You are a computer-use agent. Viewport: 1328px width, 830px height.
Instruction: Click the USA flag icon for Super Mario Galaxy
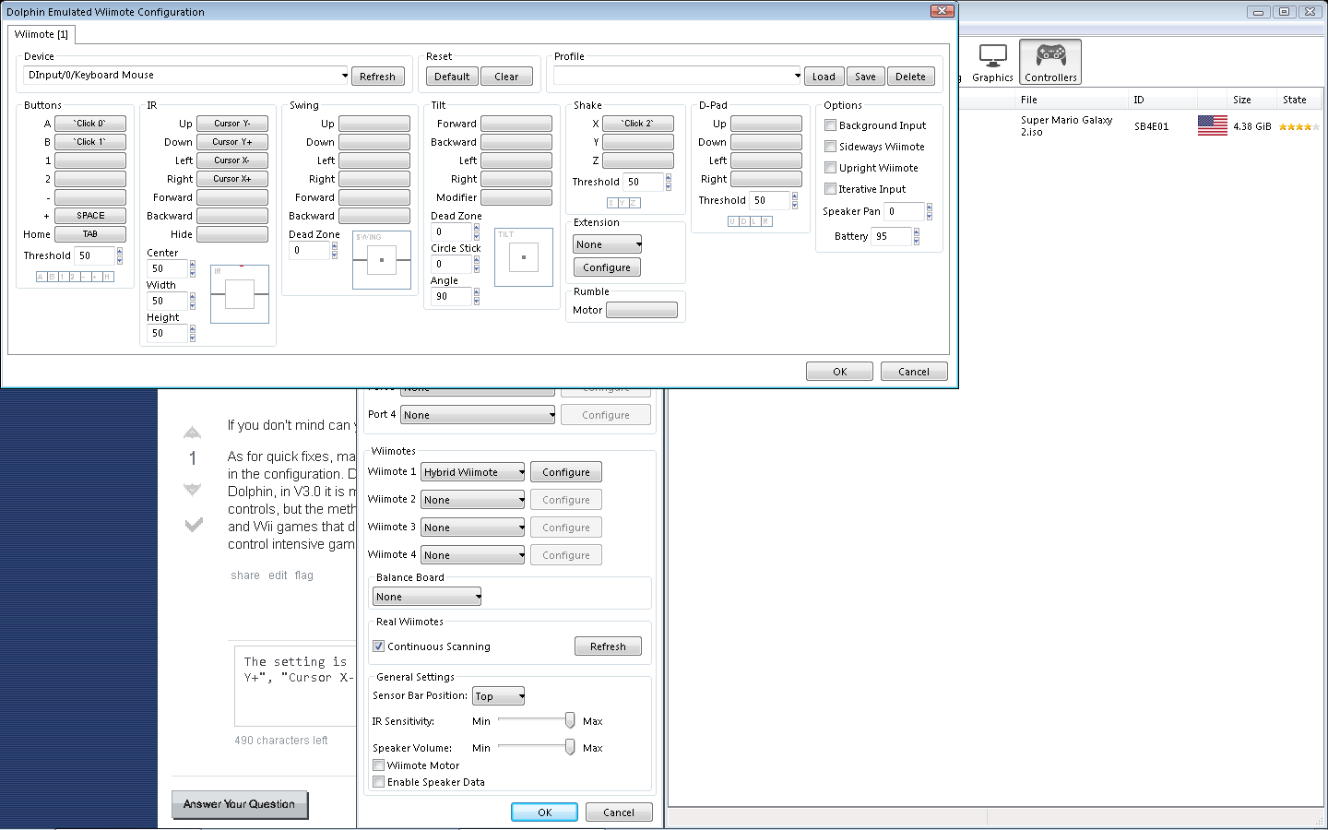tap(1212, 125)
